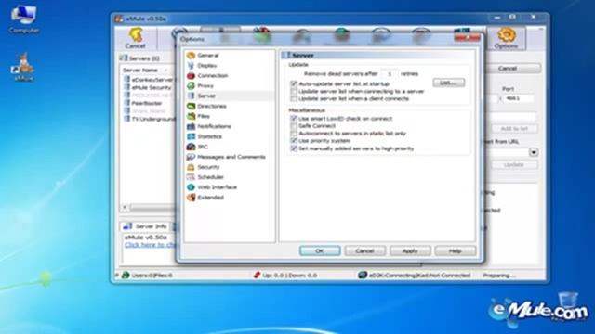
Task: Click OK in Options dialog
Action: click(320, 250)
